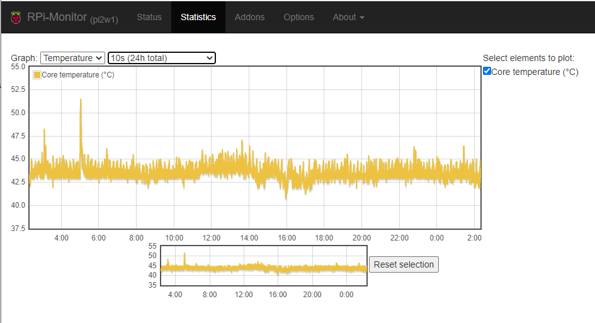
Task: Click the highest temperature spike on main graph
Action: [x=81, y=101]
